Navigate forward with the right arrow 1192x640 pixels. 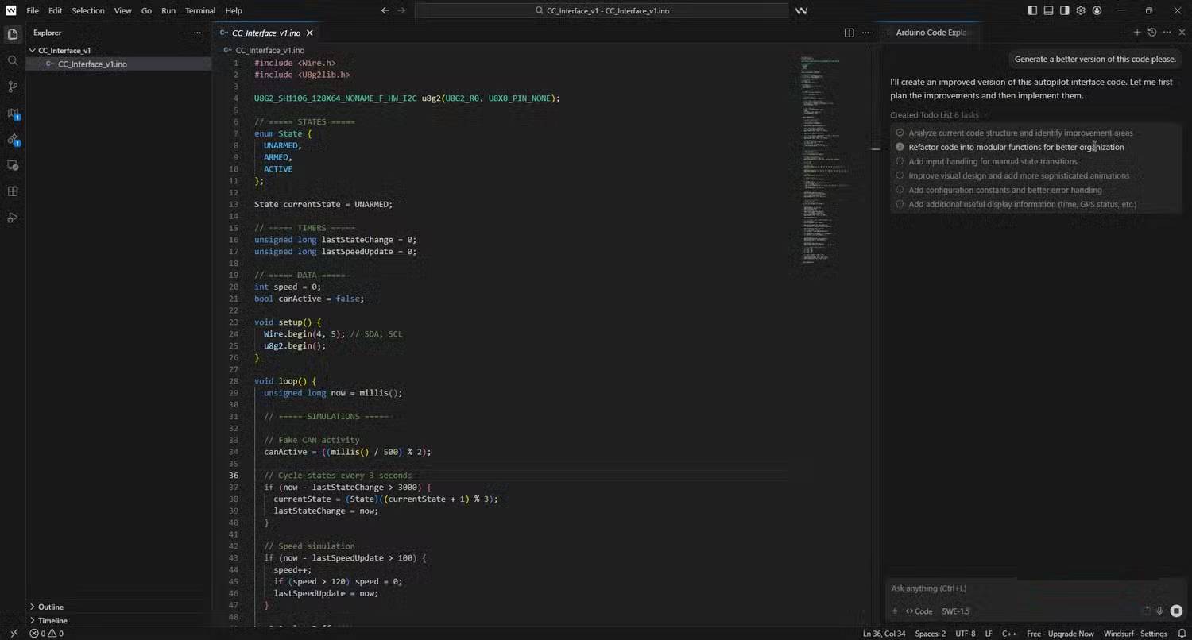click(401, 10)
